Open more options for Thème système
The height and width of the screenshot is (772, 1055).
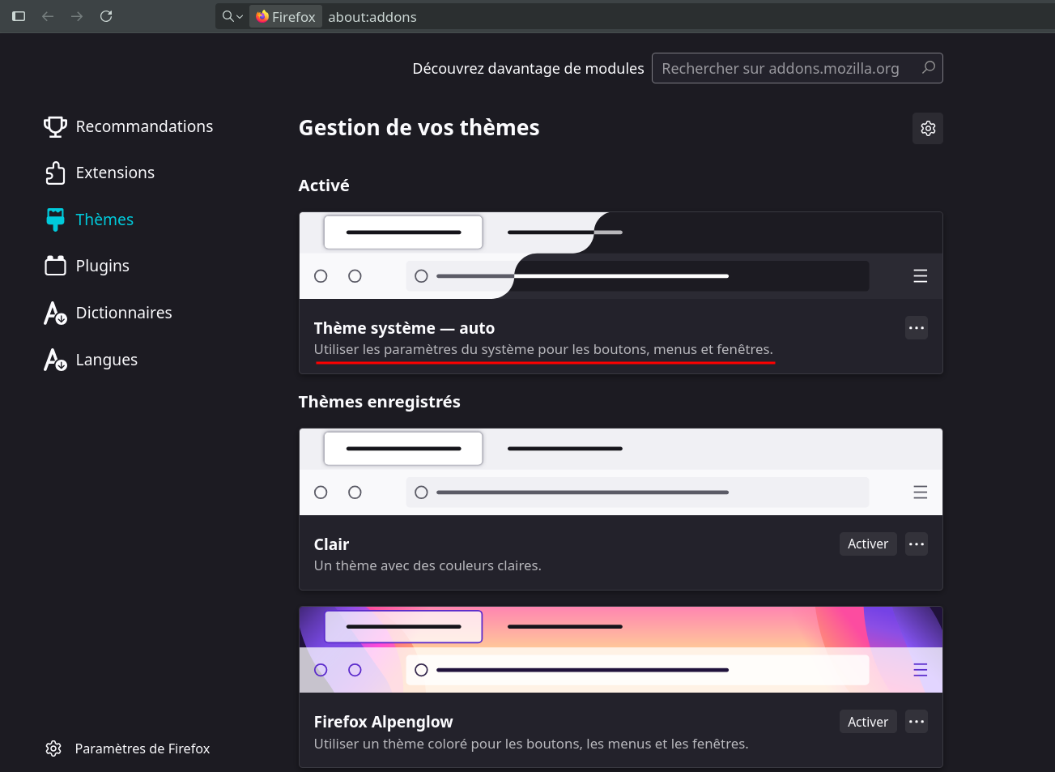coord(917,328)
